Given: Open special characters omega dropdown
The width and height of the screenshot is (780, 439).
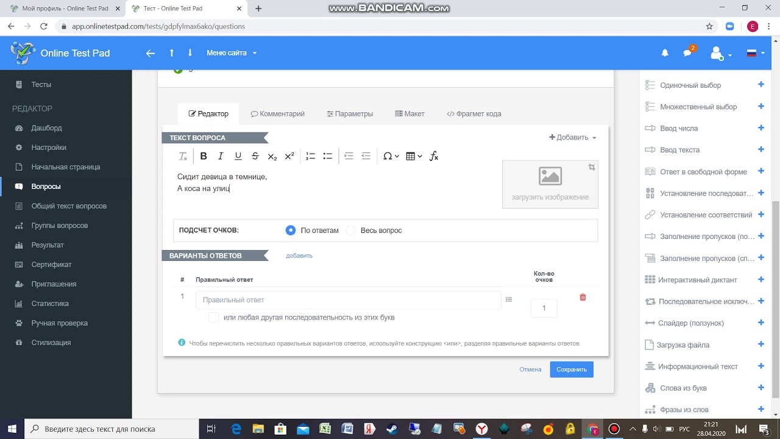Looking at the screenshot, I should click(x=391, y=156).
